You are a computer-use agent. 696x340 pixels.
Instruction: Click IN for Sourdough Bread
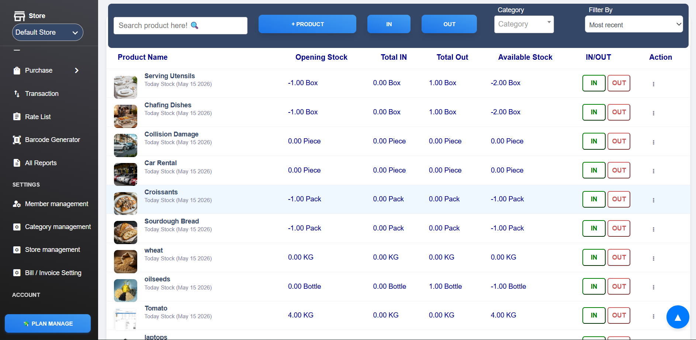click(x=594, y=228)
